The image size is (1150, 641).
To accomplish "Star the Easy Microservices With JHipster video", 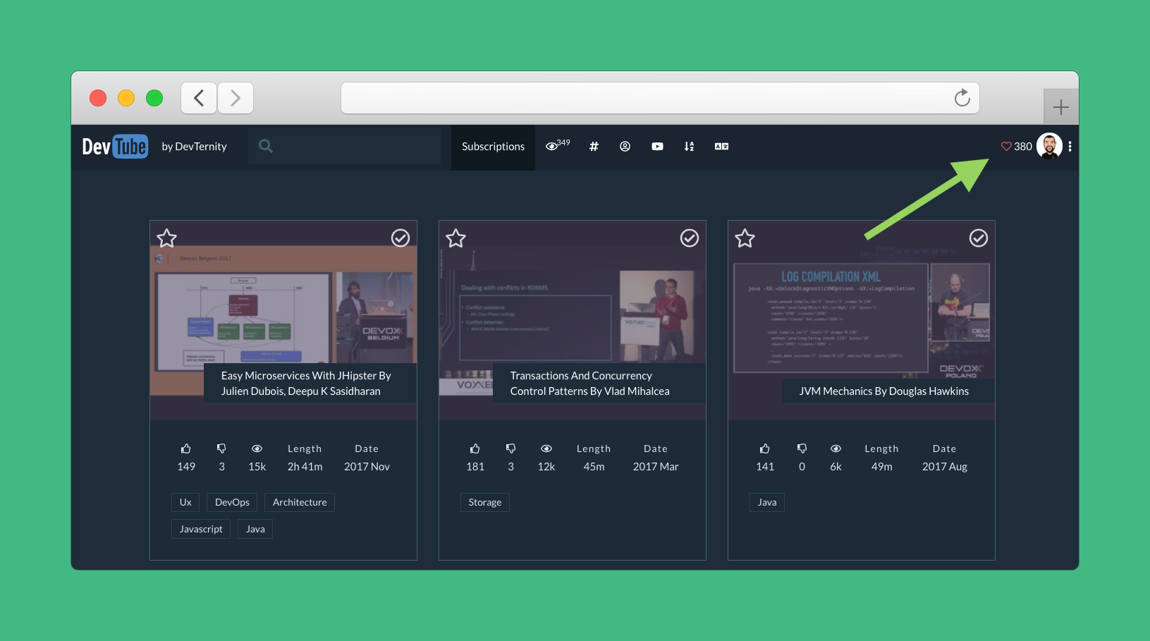I will (x=167, y=238).
